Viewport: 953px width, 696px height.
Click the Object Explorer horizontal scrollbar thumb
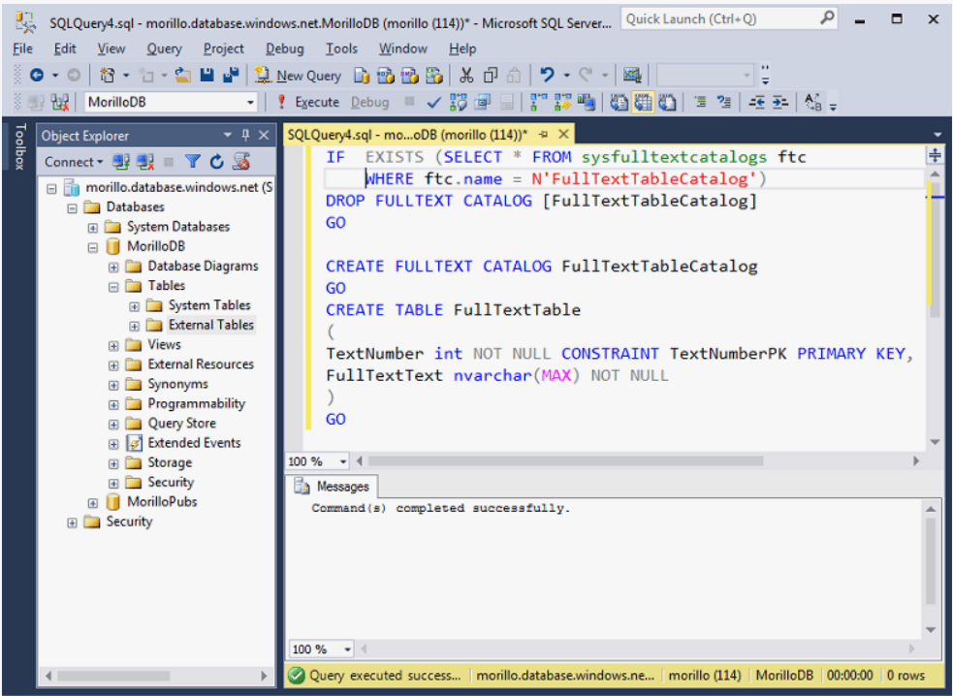[x=113, y=676]
